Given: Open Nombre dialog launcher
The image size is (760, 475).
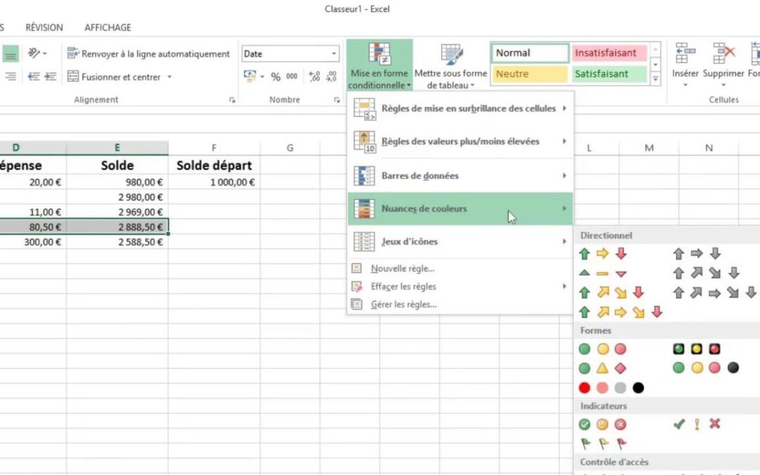Looking at the screenshot, I should coord(336,100).
